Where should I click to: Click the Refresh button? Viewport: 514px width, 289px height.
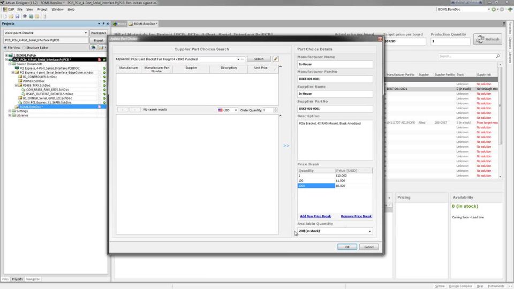(488, 39)
